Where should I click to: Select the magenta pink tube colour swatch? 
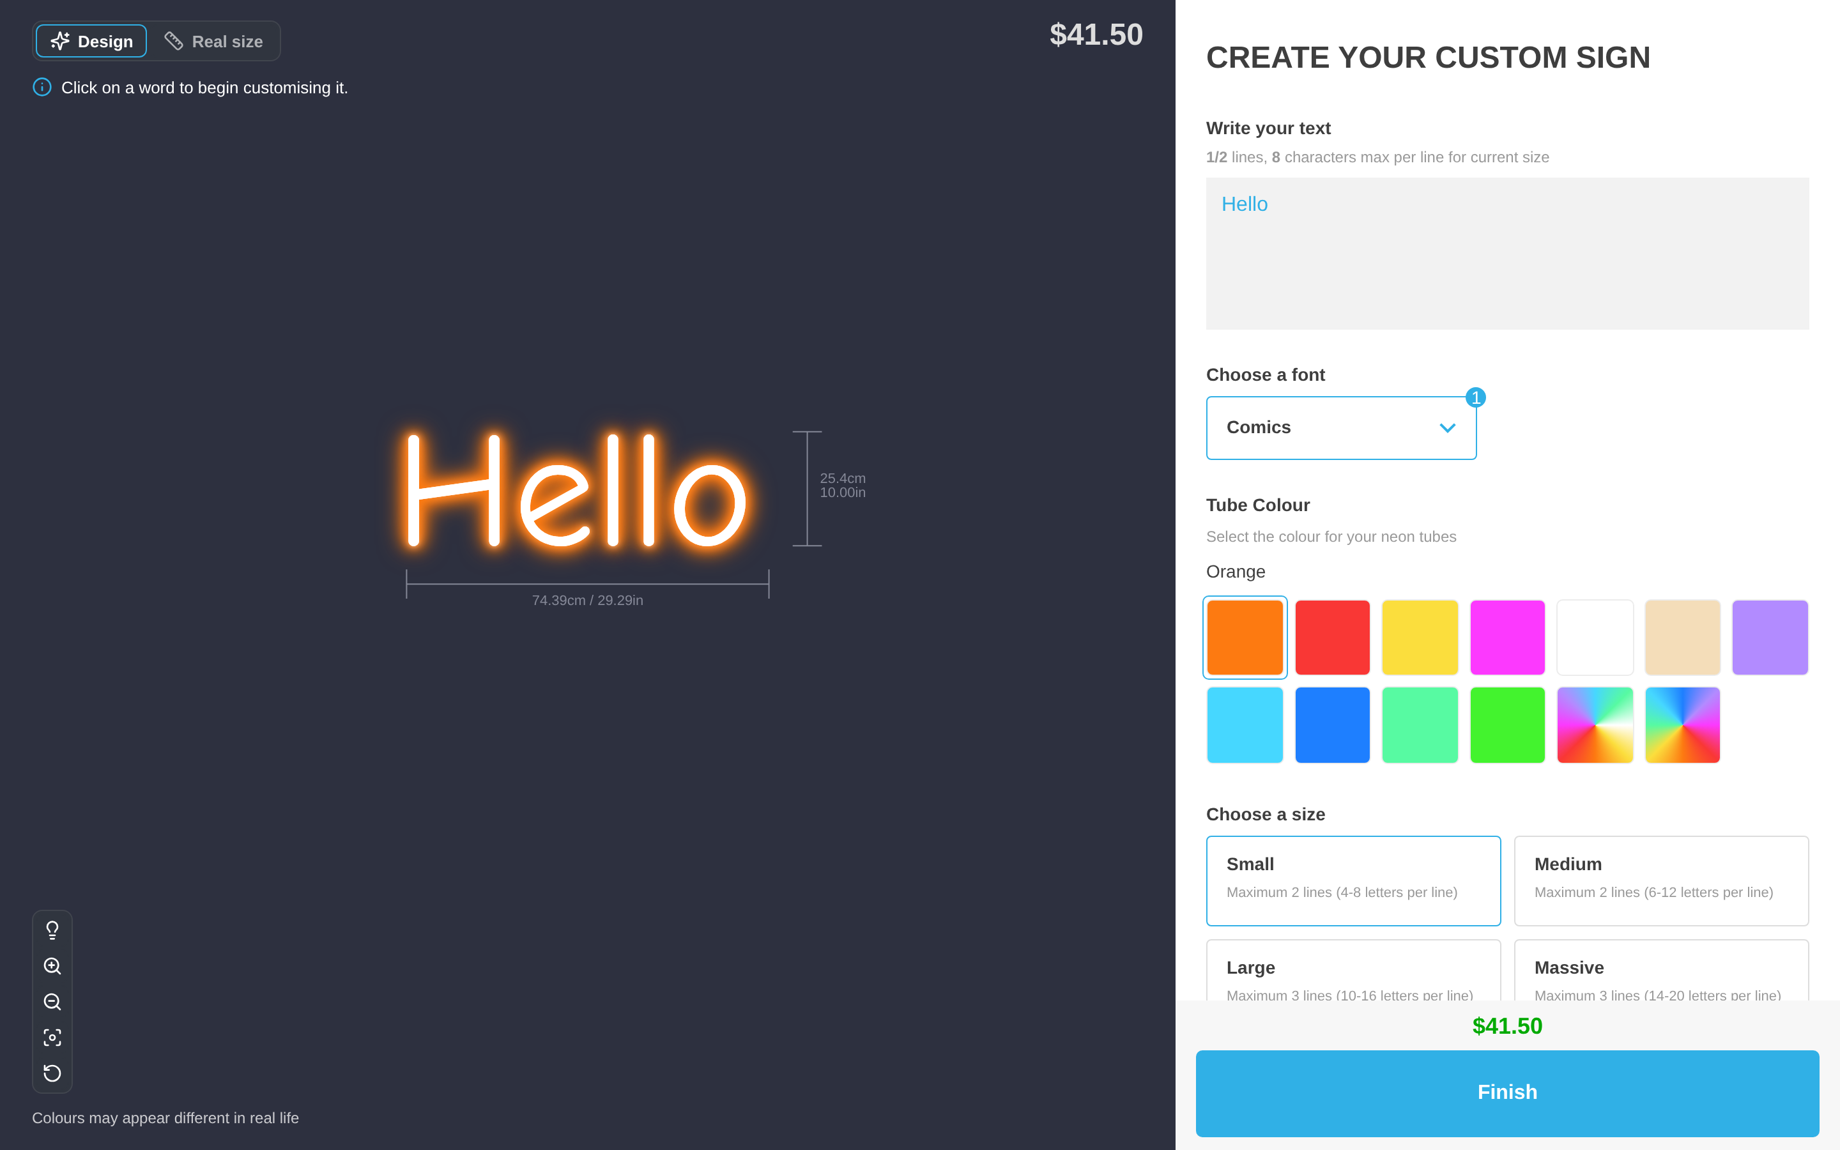[1507, 638]
